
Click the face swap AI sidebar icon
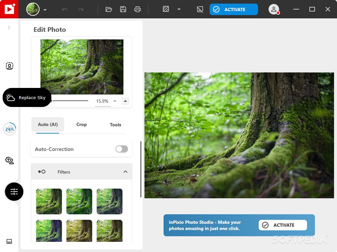[10, 160]
